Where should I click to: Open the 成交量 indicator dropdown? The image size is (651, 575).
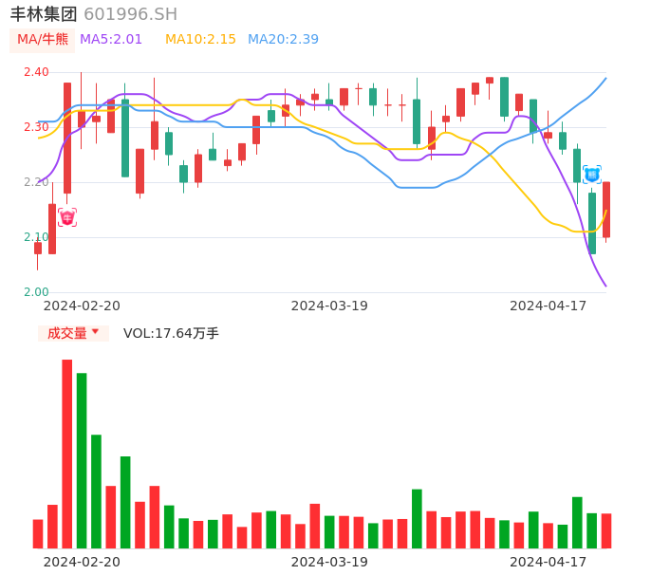[x=73, y=333]
